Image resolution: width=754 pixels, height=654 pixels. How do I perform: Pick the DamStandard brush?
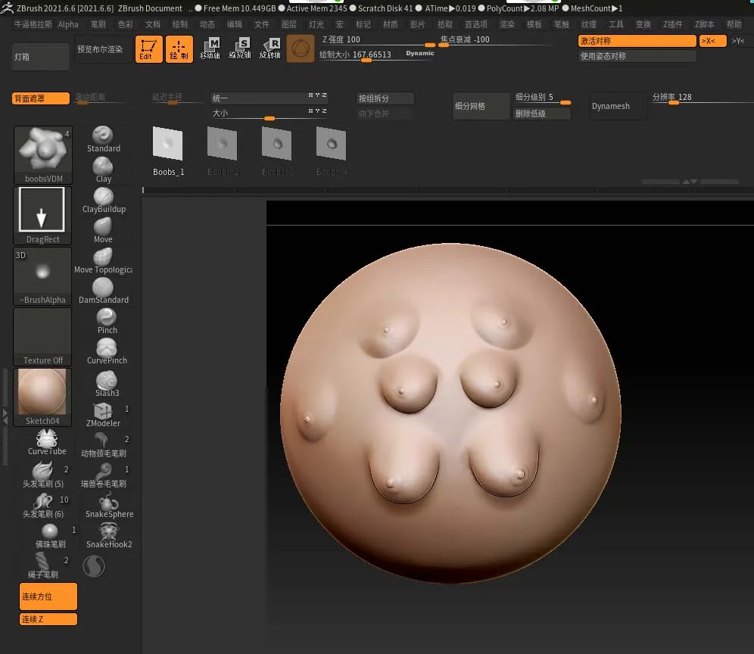tap(104, 288)
